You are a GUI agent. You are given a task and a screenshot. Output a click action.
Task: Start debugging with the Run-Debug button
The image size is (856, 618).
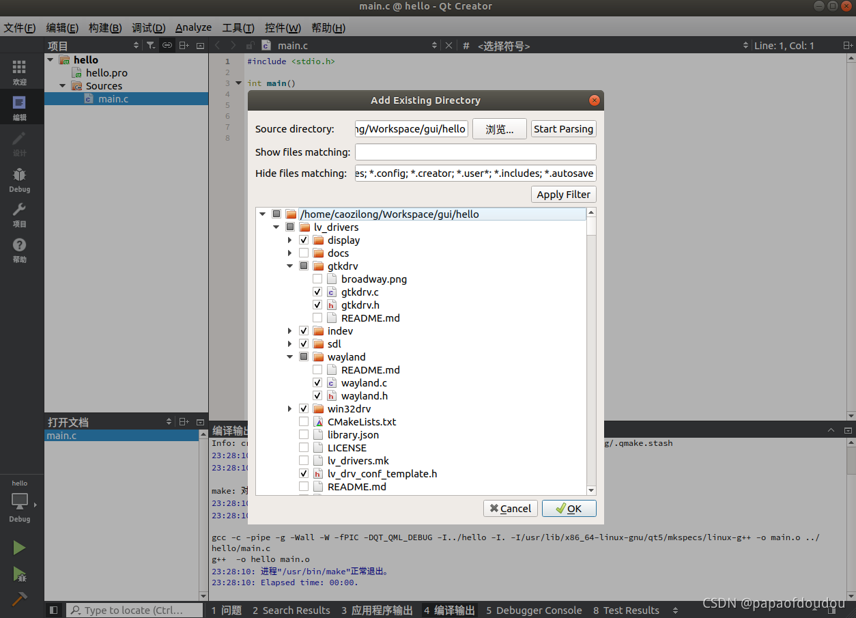19,574
